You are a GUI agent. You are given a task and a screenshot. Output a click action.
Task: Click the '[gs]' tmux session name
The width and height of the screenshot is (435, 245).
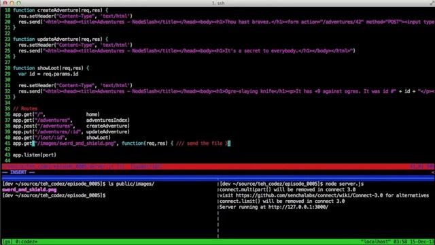7,242
